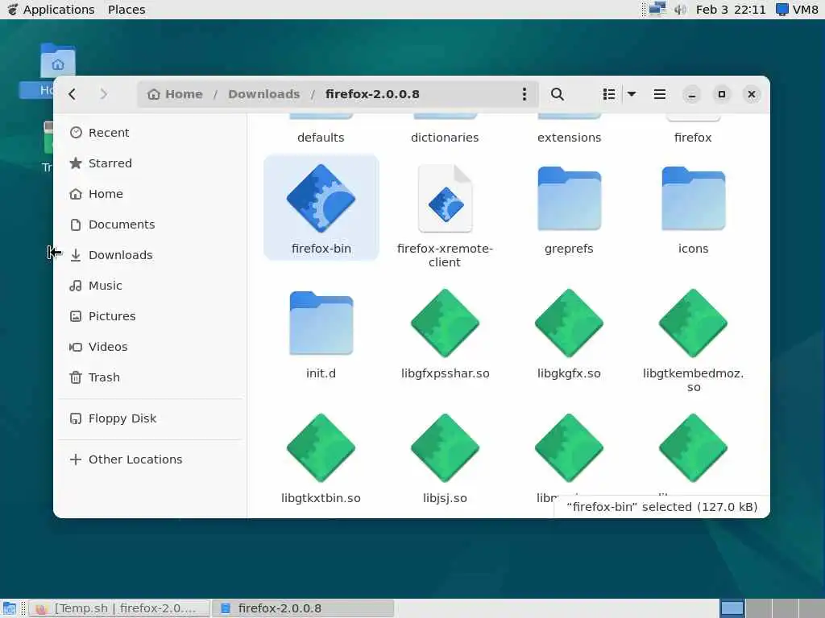
Task: Select the libgtkembedmoz.so library icon
Action: coord(693,323)
